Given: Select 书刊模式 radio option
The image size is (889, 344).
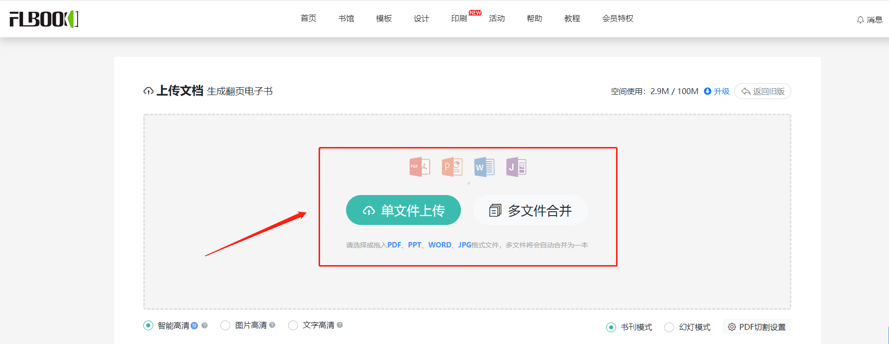Looking at the screenshot, I should [x=611, y=327].
